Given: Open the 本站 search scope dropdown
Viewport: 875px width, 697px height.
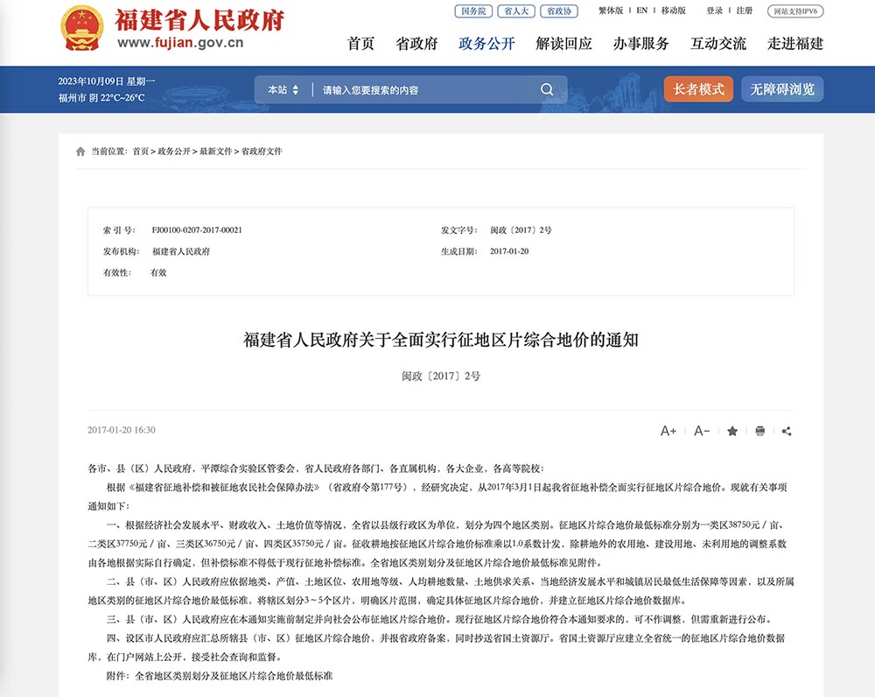Looking at the screenshot, I should pos(283,89).
